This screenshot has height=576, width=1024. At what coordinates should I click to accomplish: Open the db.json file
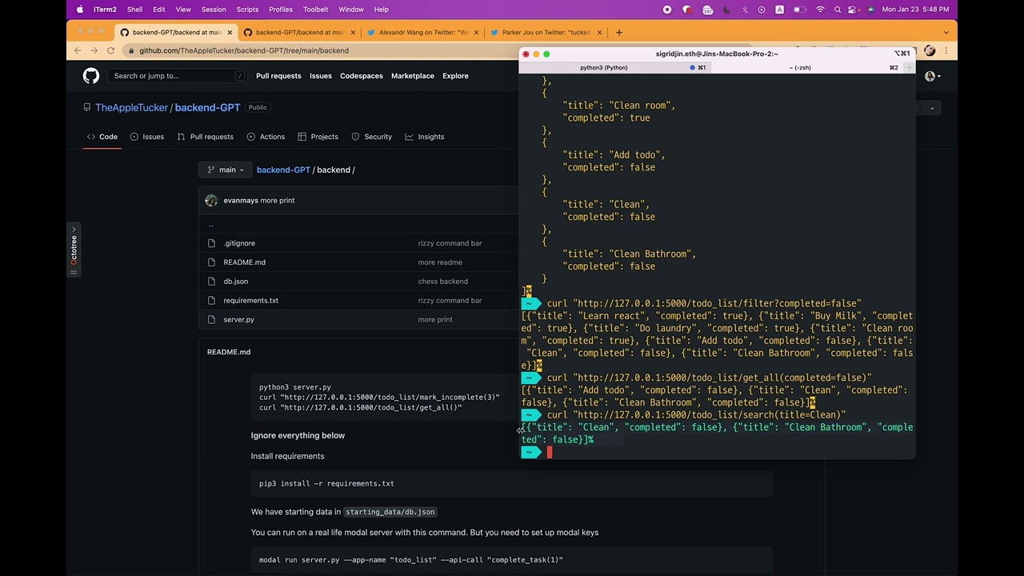tap(236, 282)
